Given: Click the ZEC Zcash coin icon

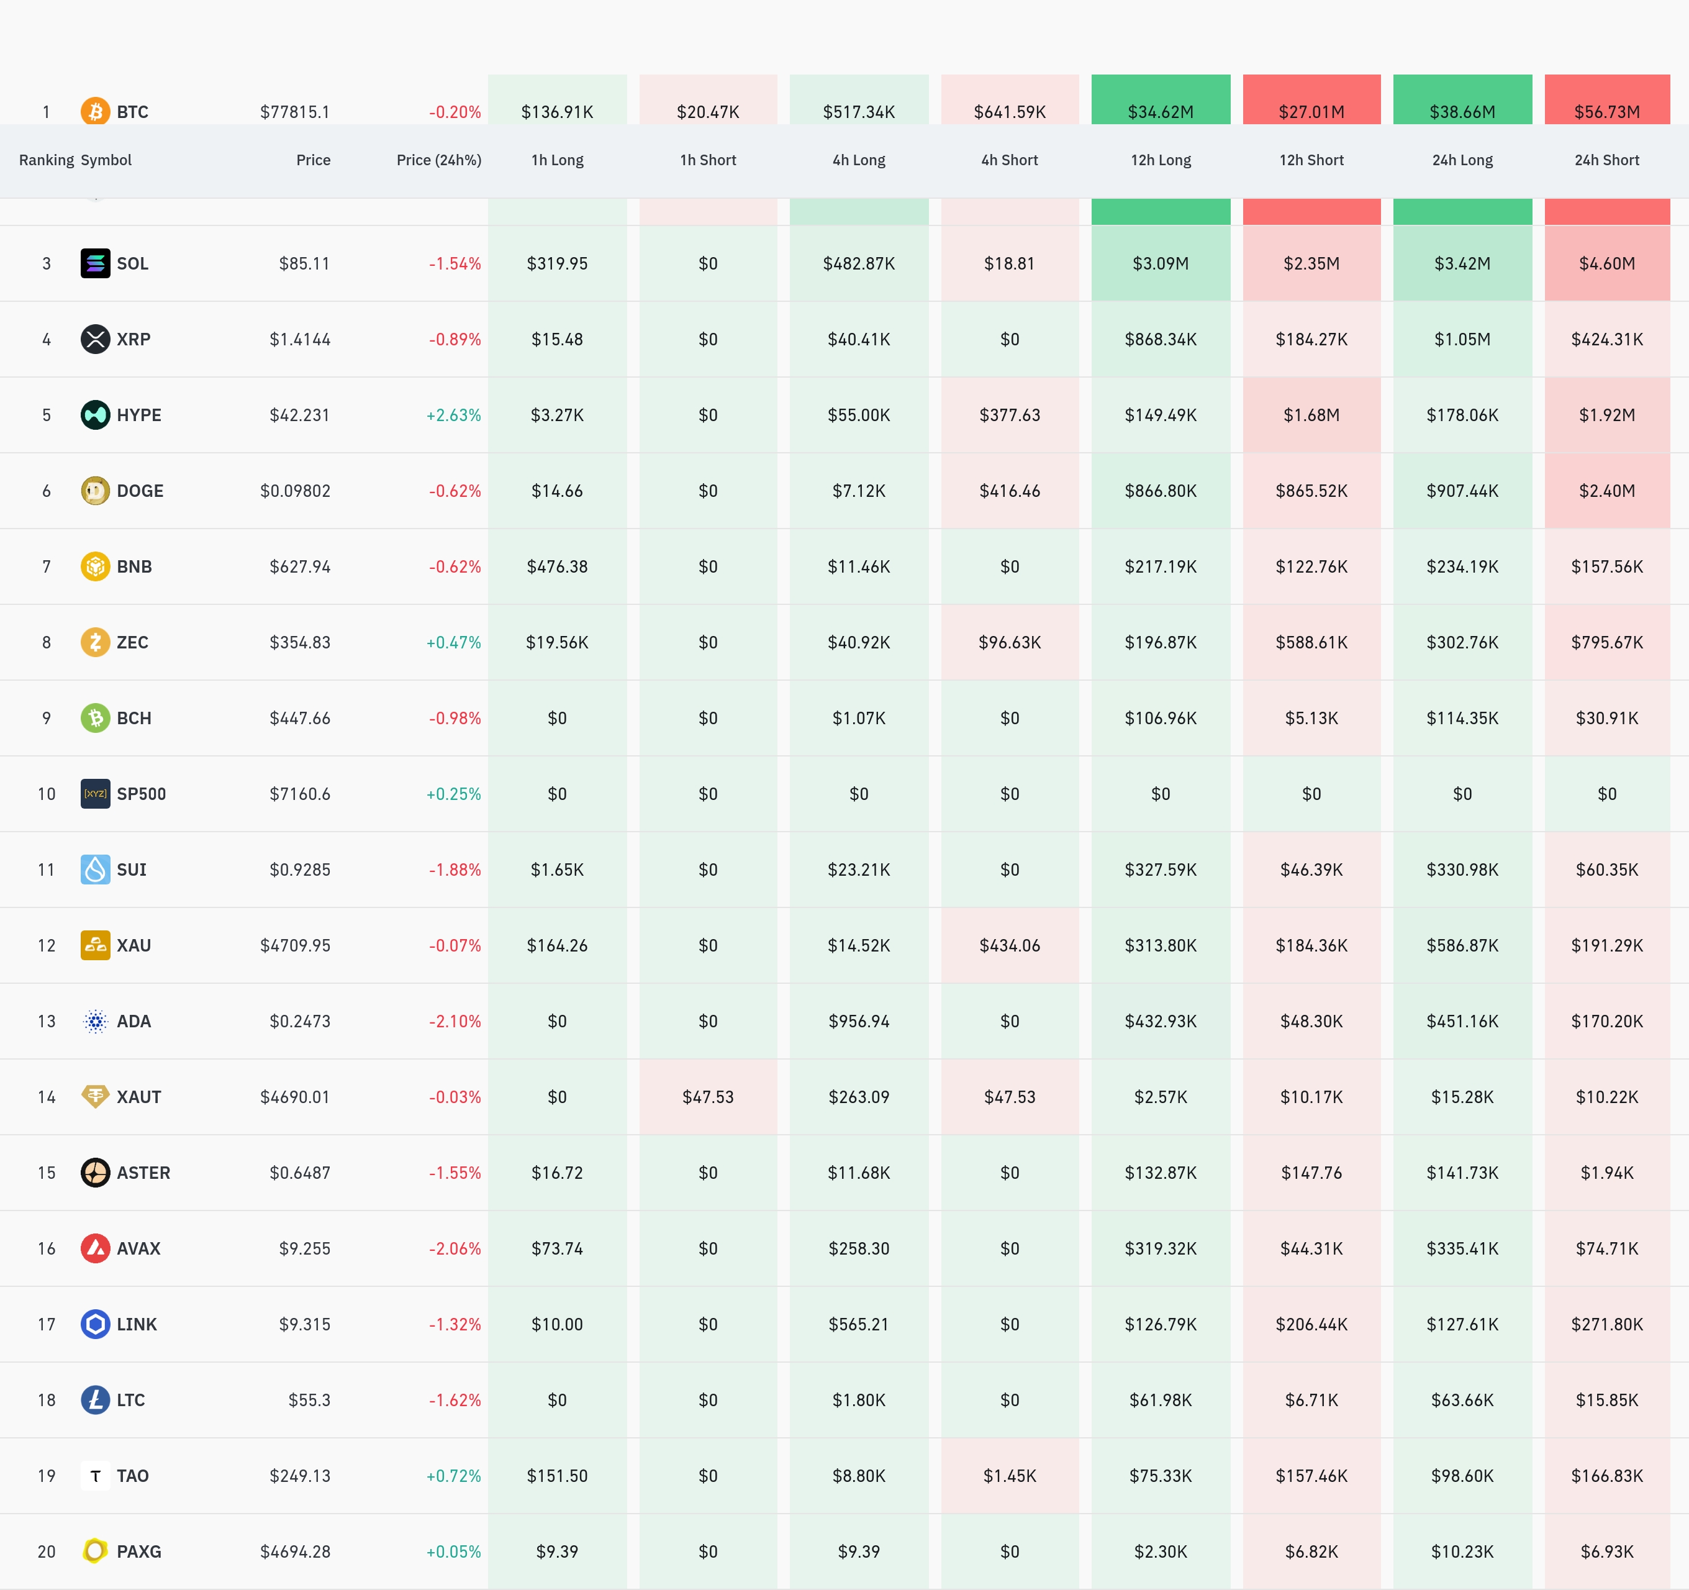Looking at the screenshot, I should pos(95,642).
